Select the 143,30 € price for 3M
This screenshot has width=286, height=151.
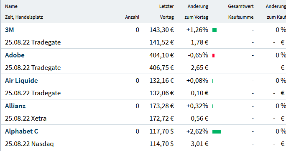(162, 30)
